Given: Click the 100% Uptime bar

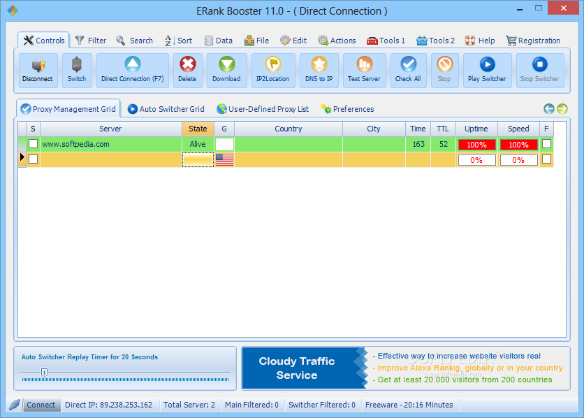Looking at the screenshot, I should (476, 145).
